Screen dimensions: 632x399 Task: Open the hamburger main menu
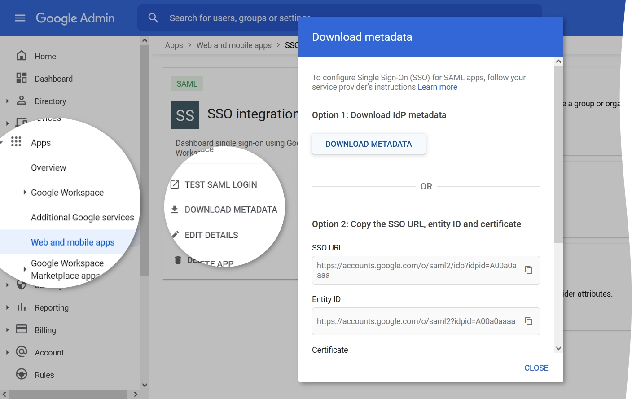tap(20, 18)
